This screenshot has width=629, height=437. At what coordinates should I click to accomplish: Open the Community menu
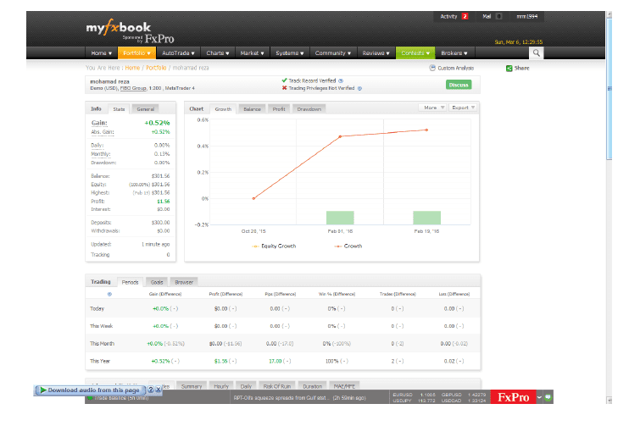333,53
